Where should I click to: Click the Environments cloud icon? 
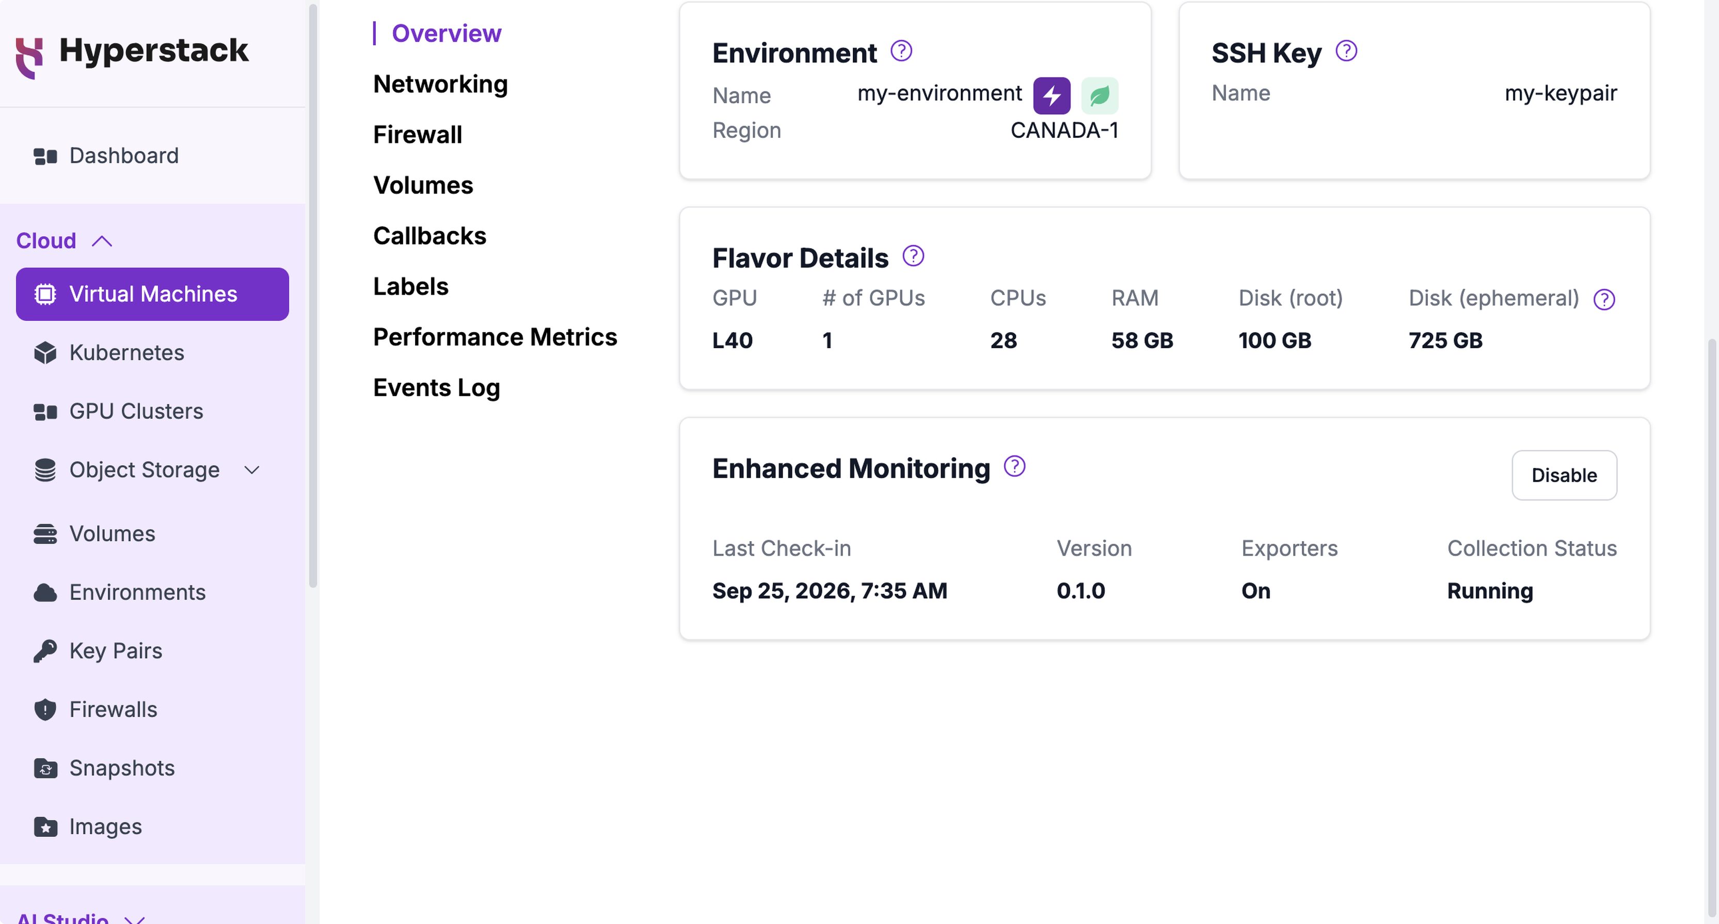click(x=45, y=593)
